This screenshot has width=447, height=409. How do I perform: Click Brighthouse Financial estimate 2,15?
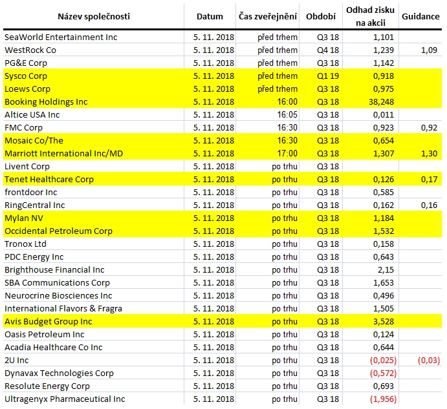pyautogui.click(x=386, y=269)
